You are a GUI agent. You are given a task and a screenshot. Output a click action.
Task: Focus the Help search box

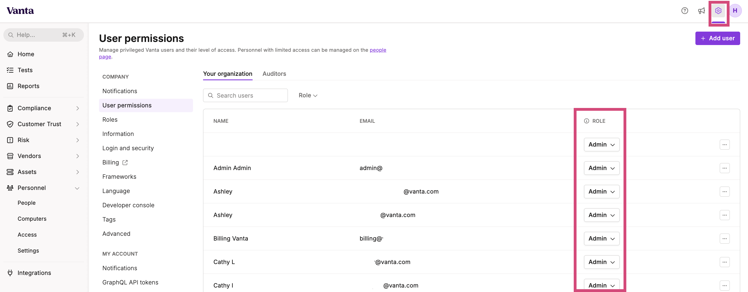[44, 35]
